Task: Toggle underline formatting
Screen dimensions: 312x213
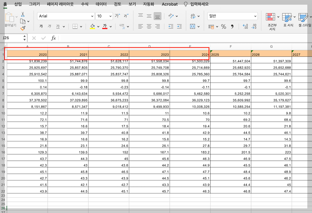Action: coord(58,26)
